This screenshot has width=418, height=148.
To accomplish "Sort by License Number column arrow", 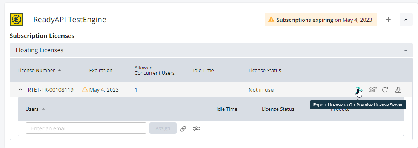I will pyautogui.click(x=60, y=70).
